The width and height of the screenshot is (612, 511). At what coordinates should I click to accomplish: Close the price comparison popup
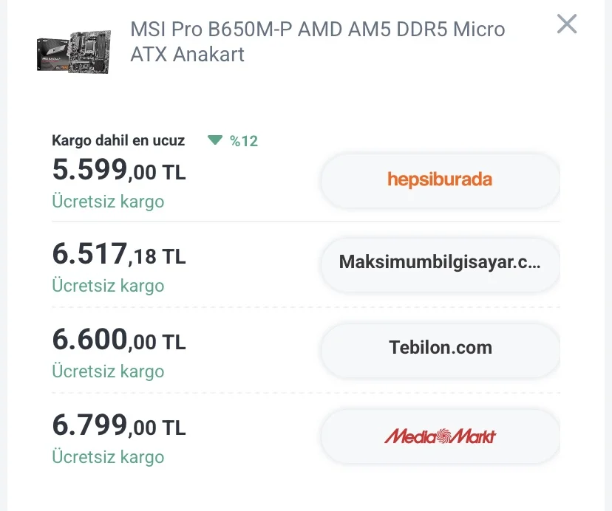[566, 24]
